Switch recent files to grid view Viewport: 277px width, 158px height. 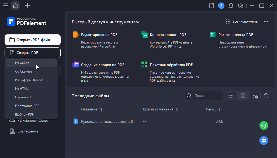(243, 96)
